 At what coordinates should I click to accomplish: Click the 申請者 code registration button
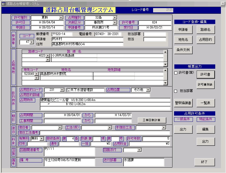tap(183, 30)
